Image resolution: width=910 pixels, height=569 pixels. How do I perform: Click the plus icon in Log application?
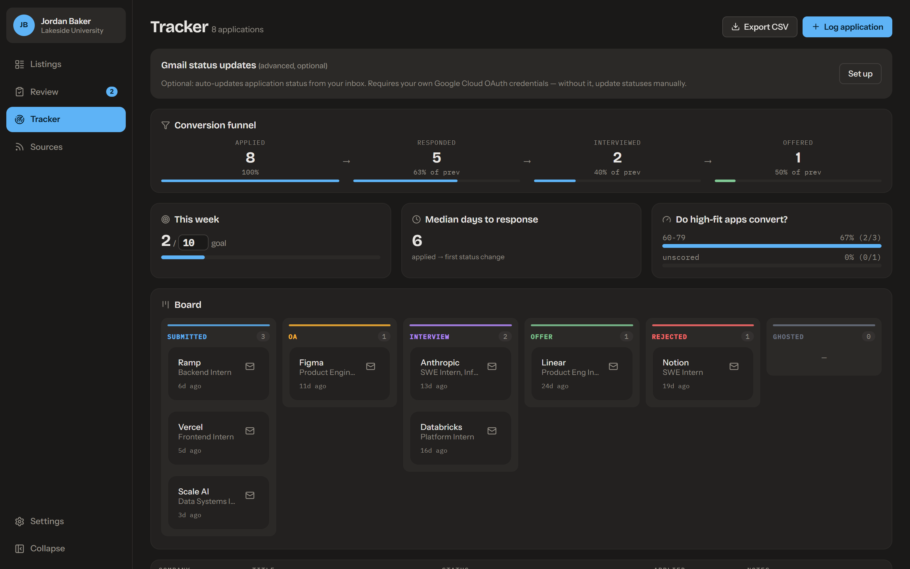(816, 27)
